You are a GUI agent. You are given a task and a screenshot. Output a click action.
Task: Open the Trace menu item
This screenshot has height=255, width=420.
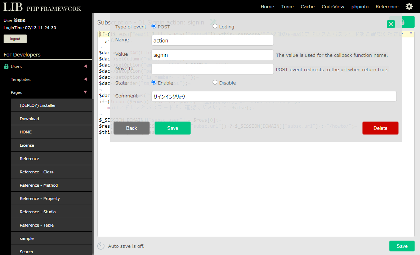pos(287,6)
